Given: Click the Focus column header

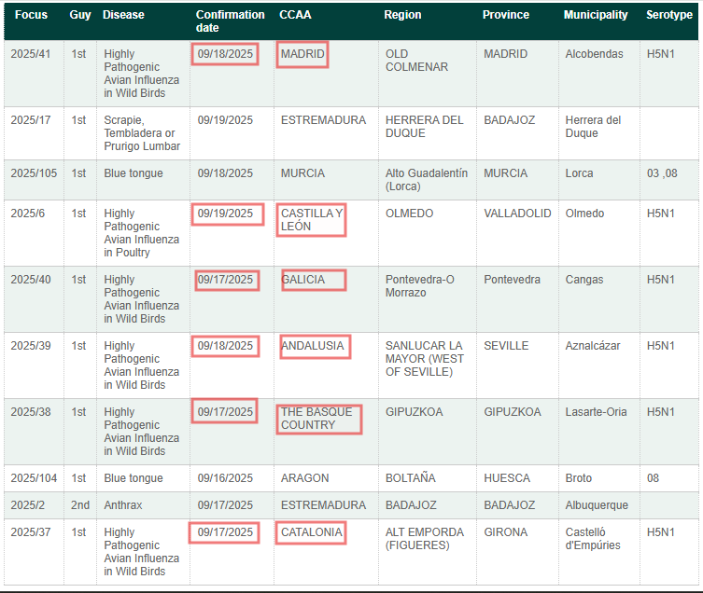Looking at the screenshot, I should pos(31,15).
